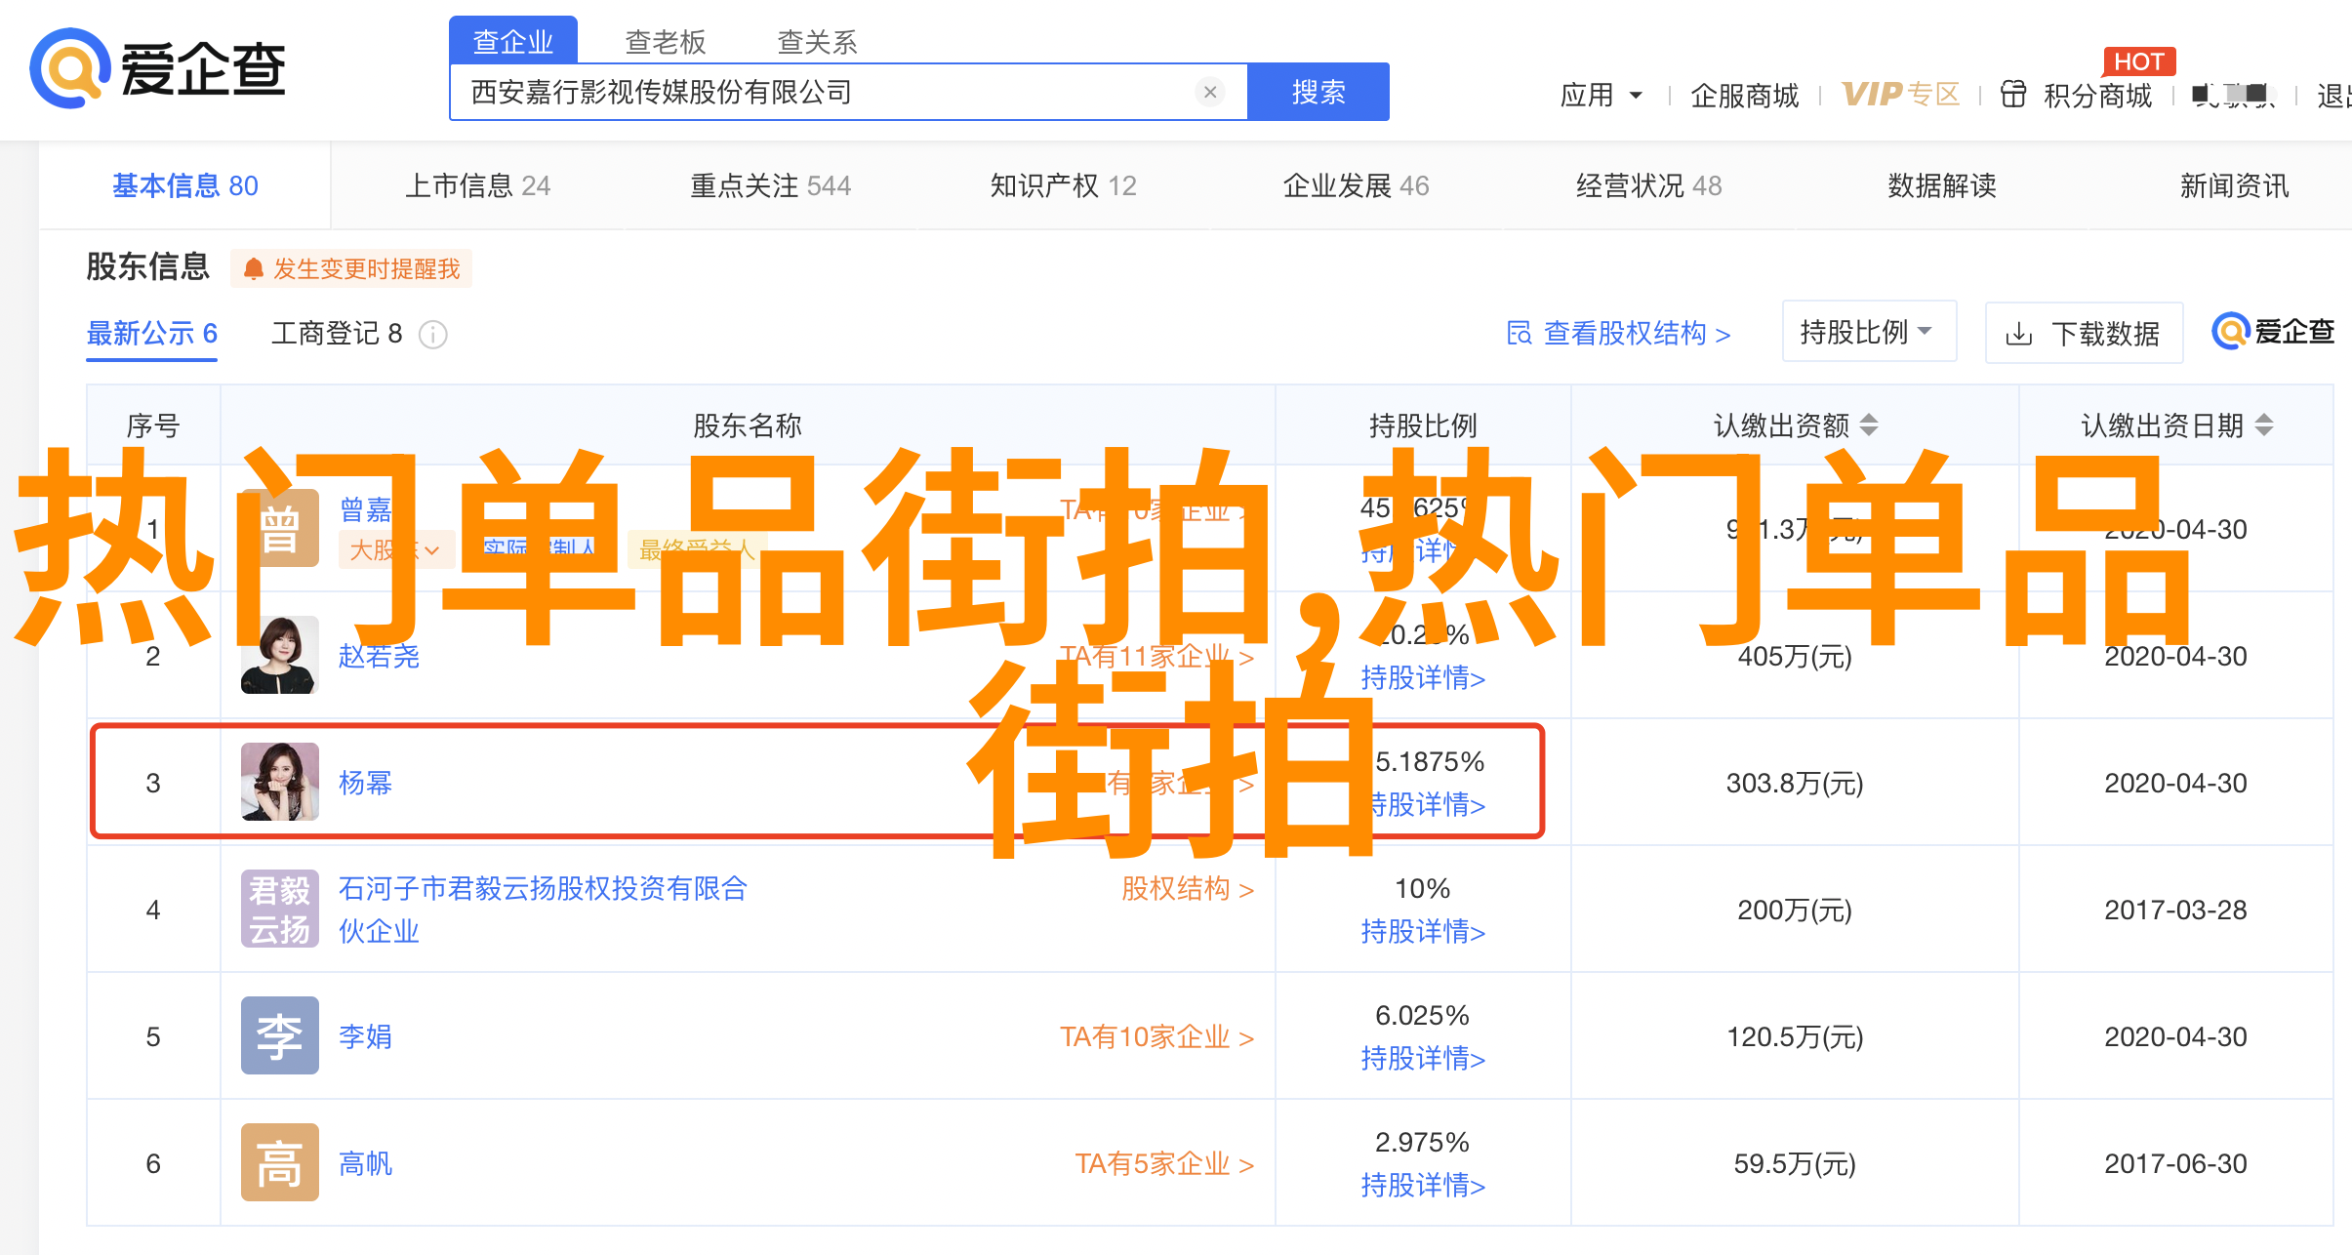Screen dimensions: 2352x1255
Task: Click the 2017-03-28 date cell
Action: (2175, 910)
